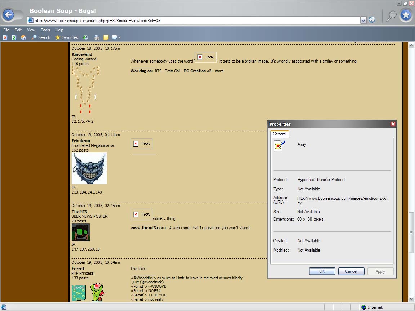
Task: Click the 'October 19, 2005, 10:54am' timestamp
Action: [95, 262]
